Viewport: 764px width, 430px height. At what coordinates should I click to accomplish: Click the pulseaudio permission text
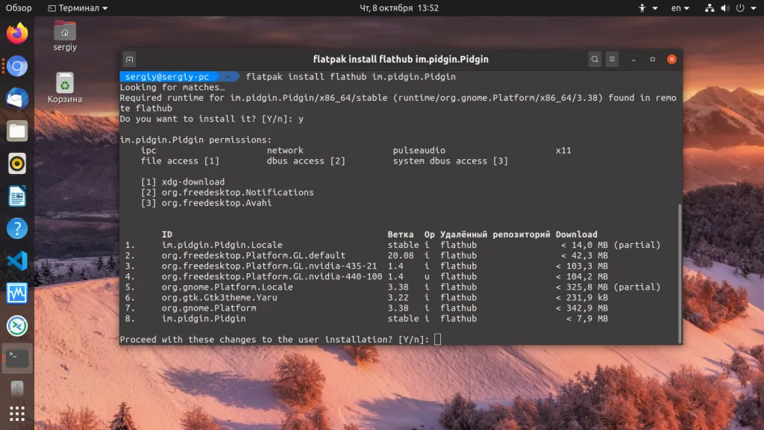[419, 150]
